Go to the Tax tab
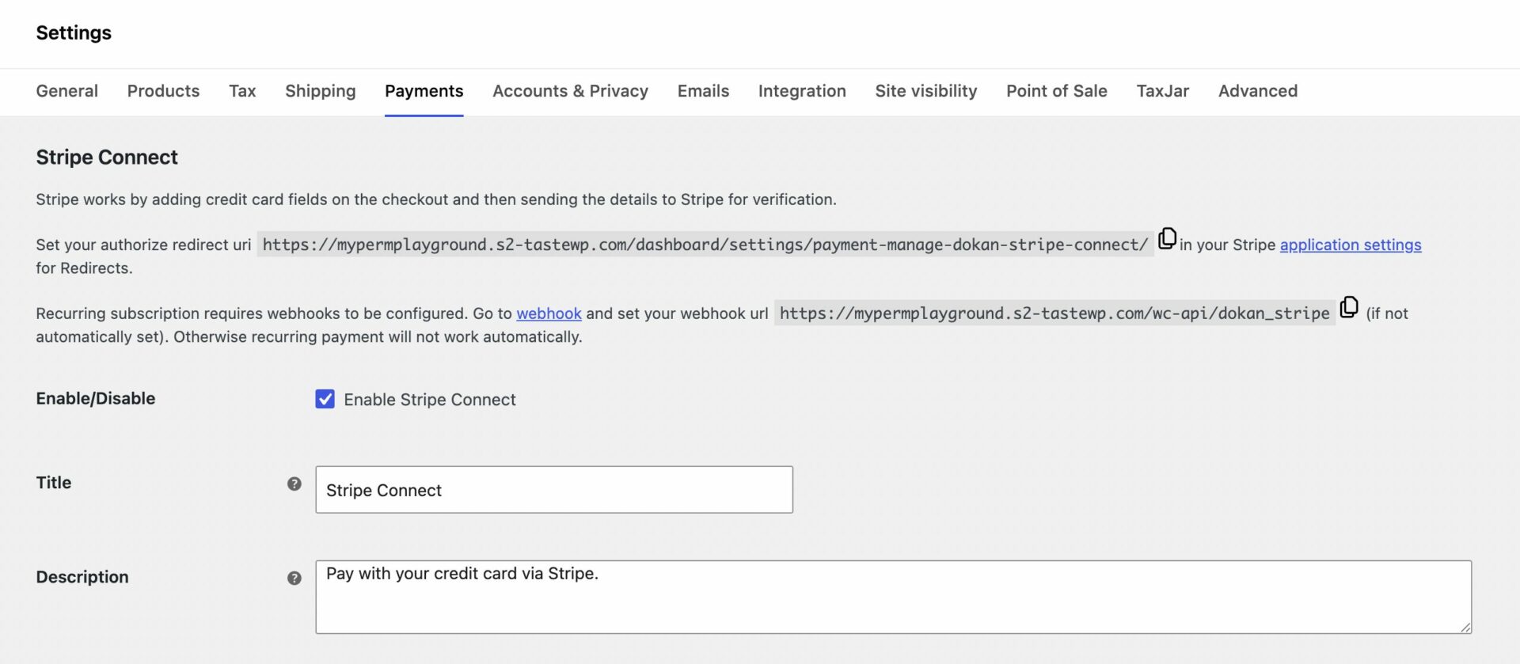The width and height of the screenshot is (1520, 664). point(242,91)
